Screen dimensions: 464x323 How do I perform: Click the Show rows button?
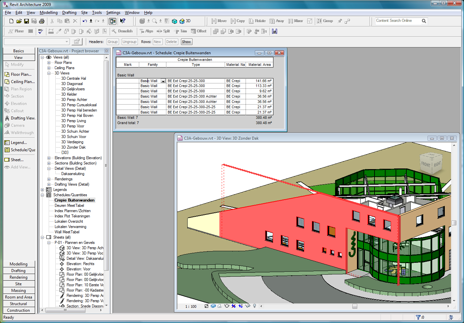(186, 42)
